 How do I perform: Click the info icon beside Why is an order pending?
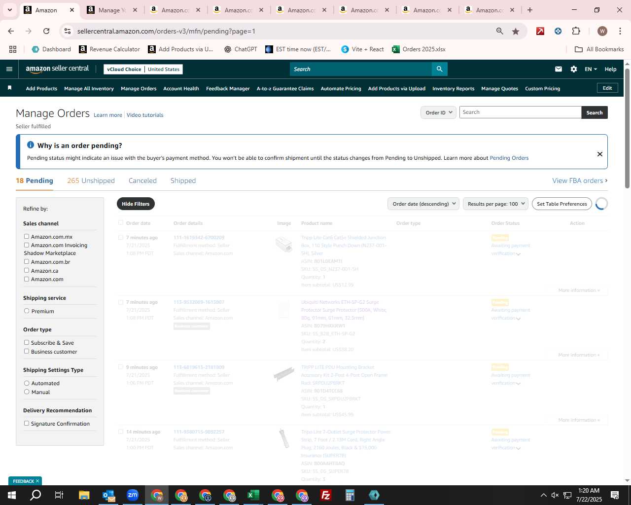coord(31,145)
